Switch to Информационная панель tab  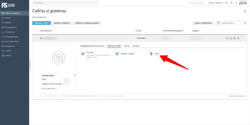pyautogui.click(x=92, y=46)
